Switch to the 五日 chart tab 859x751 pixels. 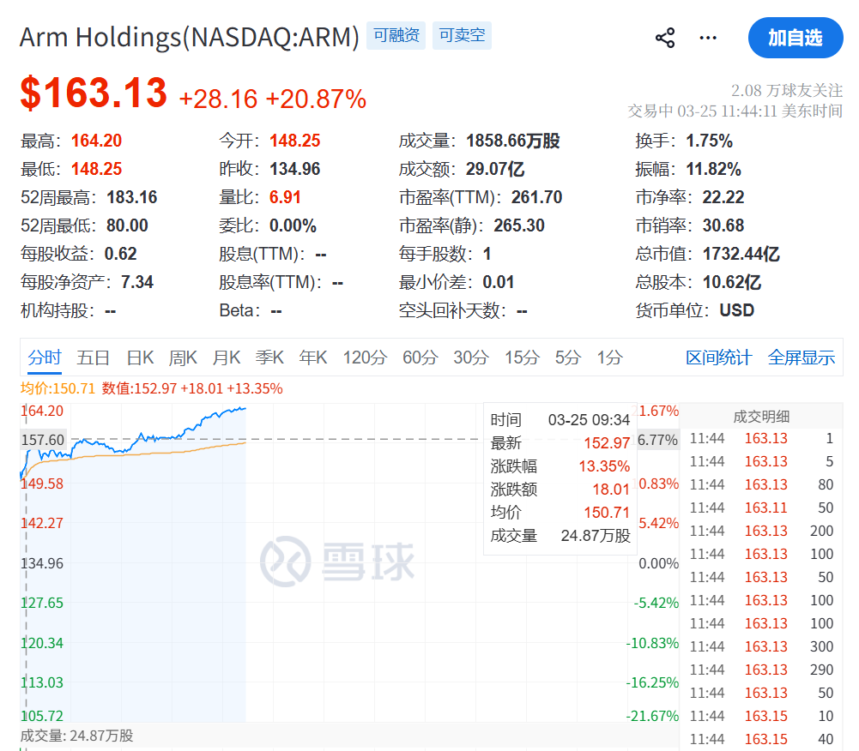click(94, 357)
